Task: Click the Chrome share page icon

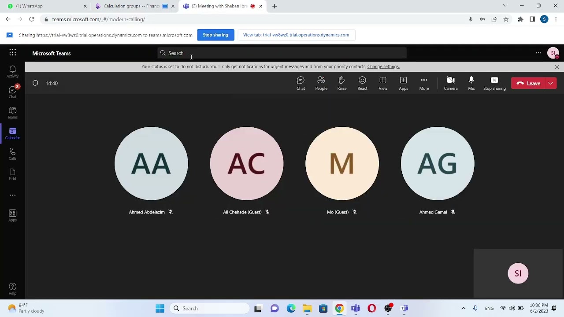Action: (x=494, y=19)
